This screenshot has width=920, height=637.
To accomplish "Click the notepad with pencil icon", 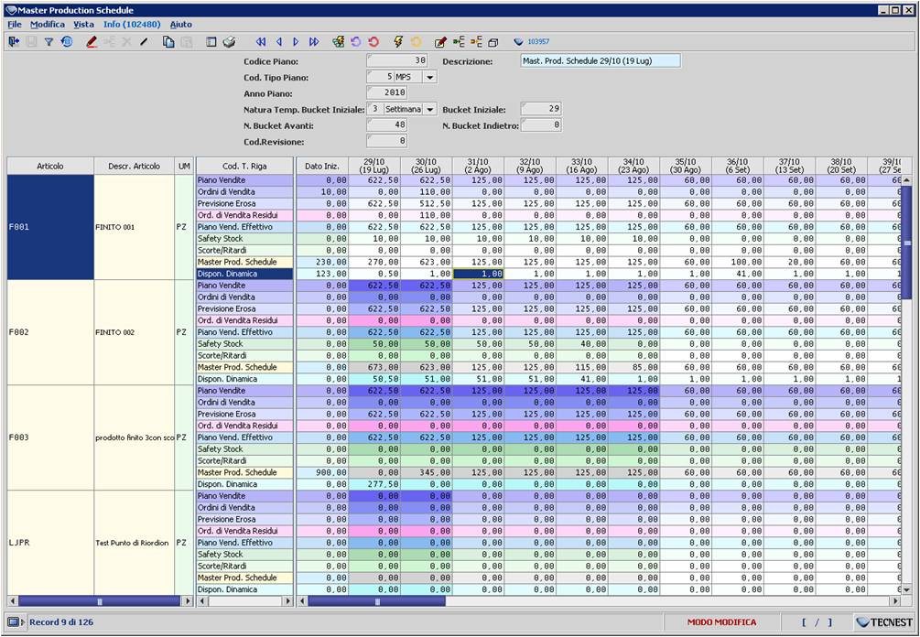I will [x=440, y=42].
